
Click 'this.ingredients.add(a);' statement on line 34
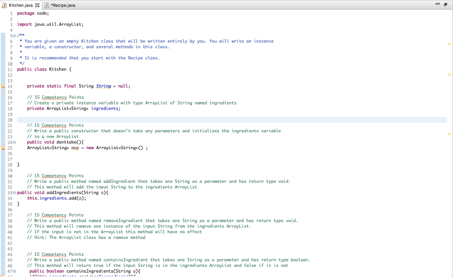tap(57, 198)
